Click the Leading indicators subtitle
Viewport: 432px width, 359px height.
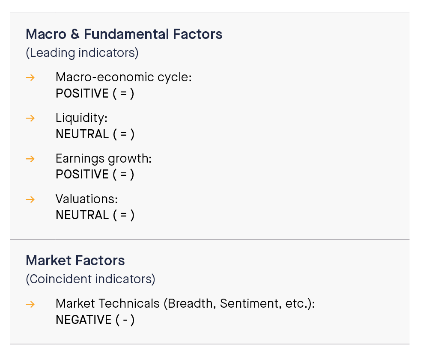click(x=82, y=53)
